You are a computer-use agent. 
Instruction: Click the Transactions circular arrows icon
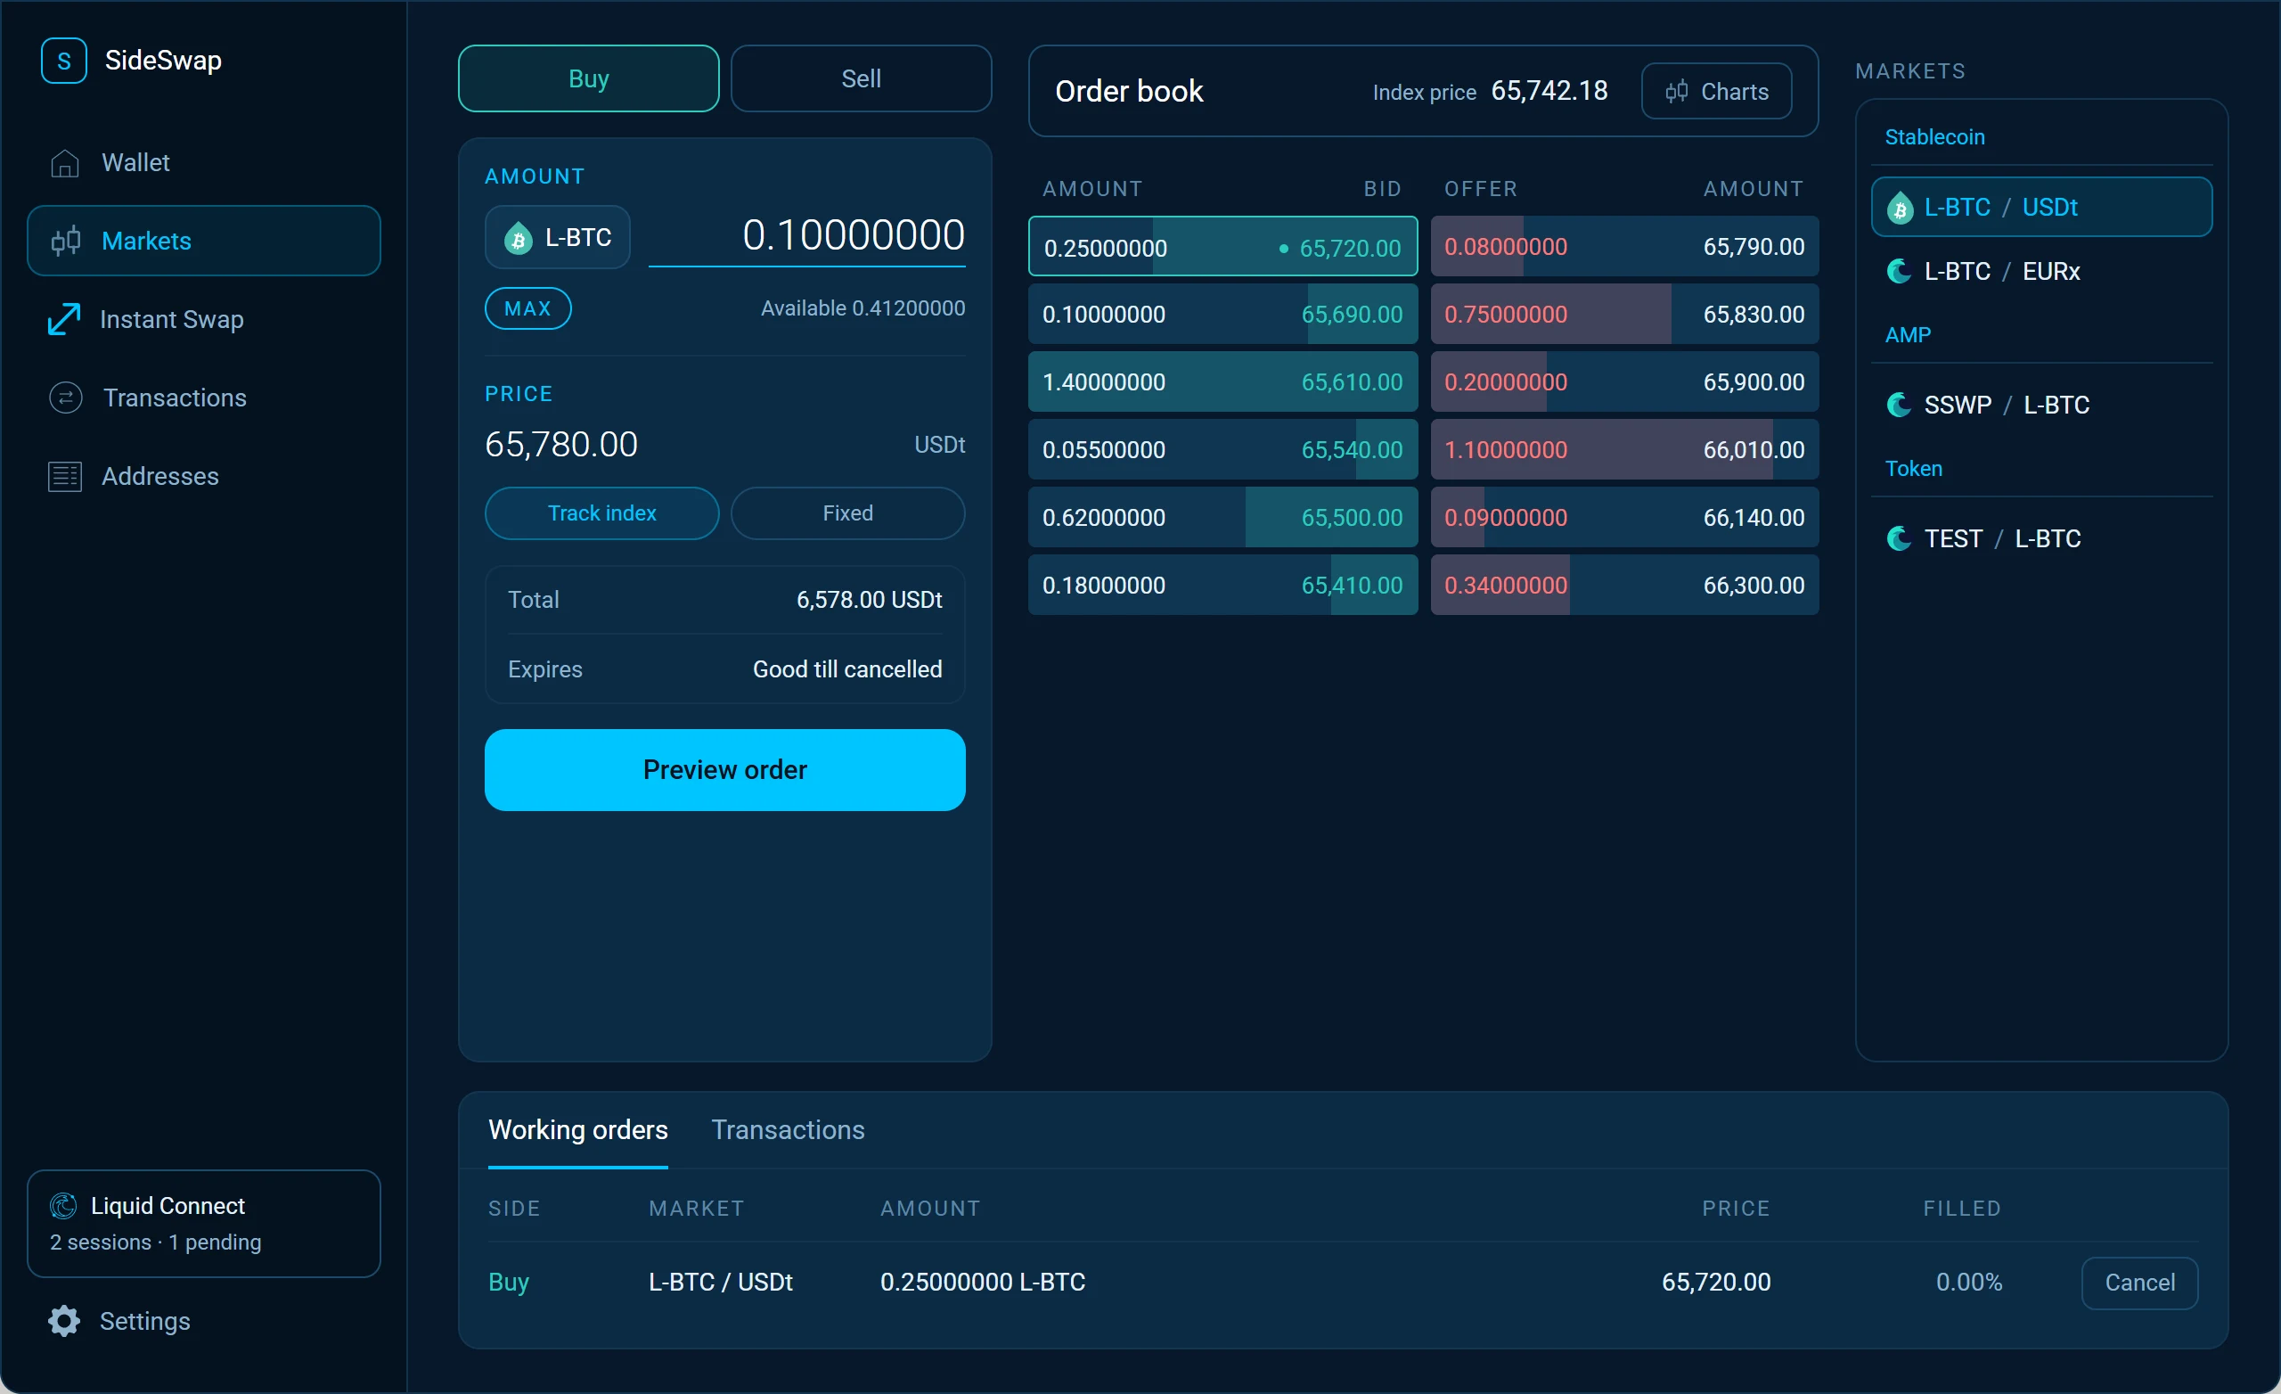click(66, 398)
